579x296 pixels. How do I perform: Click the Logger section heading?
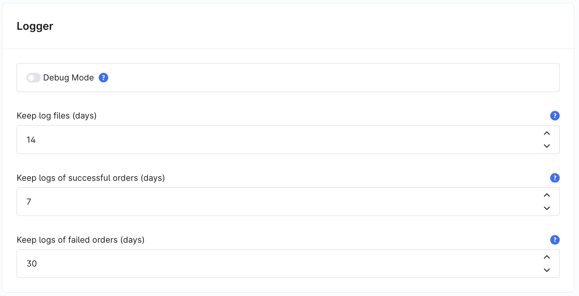[35, 26]
